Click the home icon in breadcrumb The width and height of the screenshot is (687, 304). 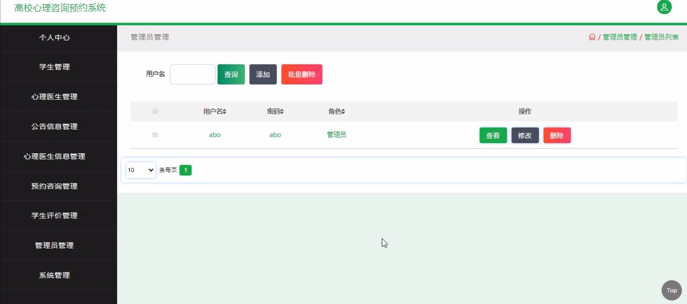[x=592, y=37]
